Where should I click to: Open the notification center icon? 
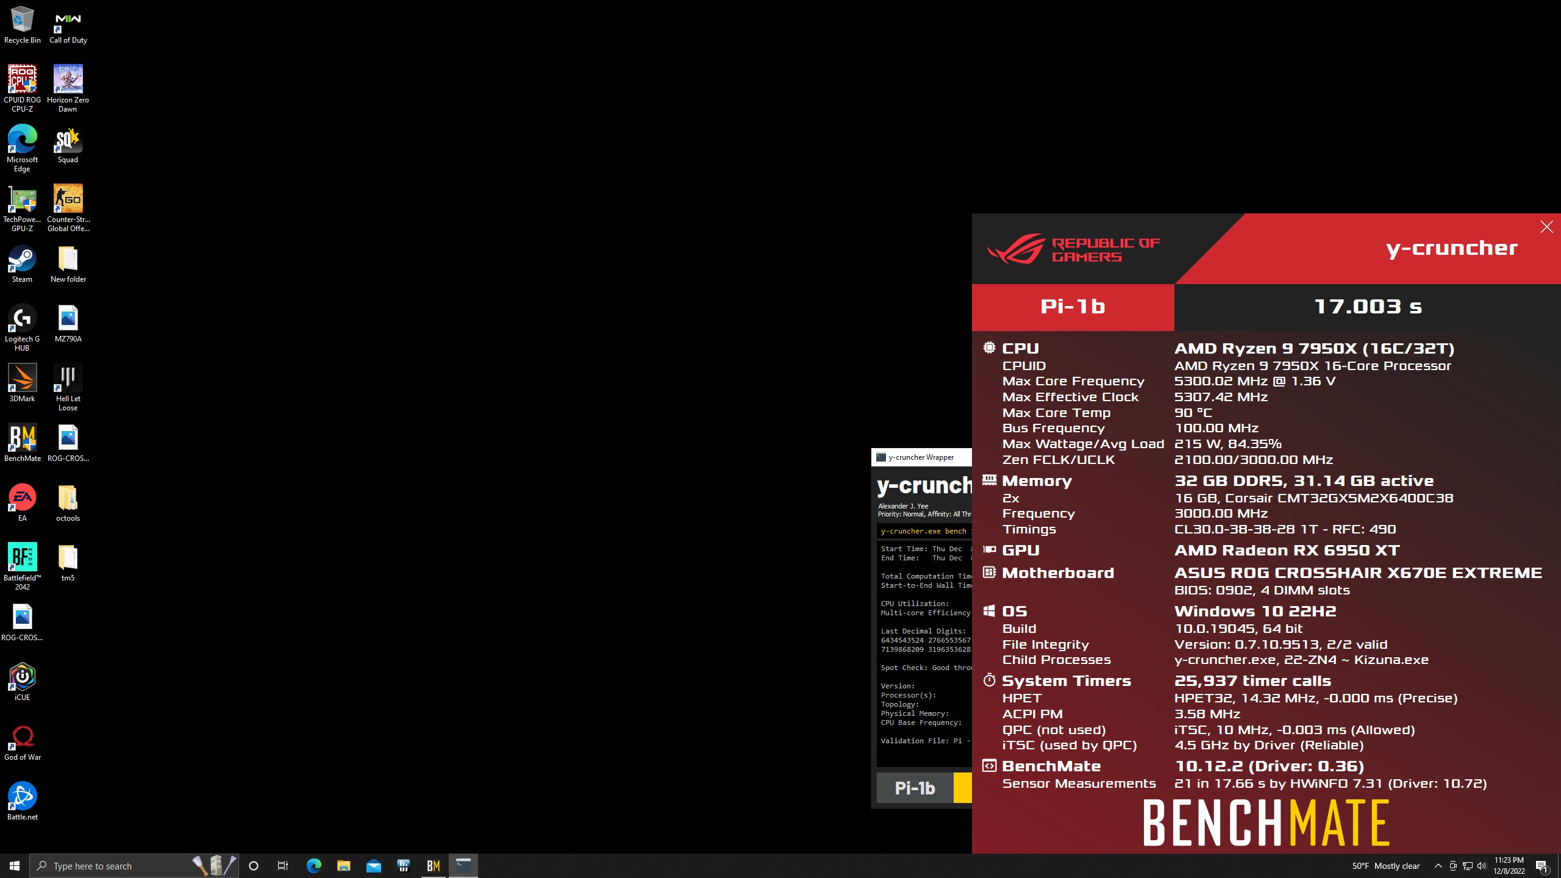click(x=1542, y=866)
